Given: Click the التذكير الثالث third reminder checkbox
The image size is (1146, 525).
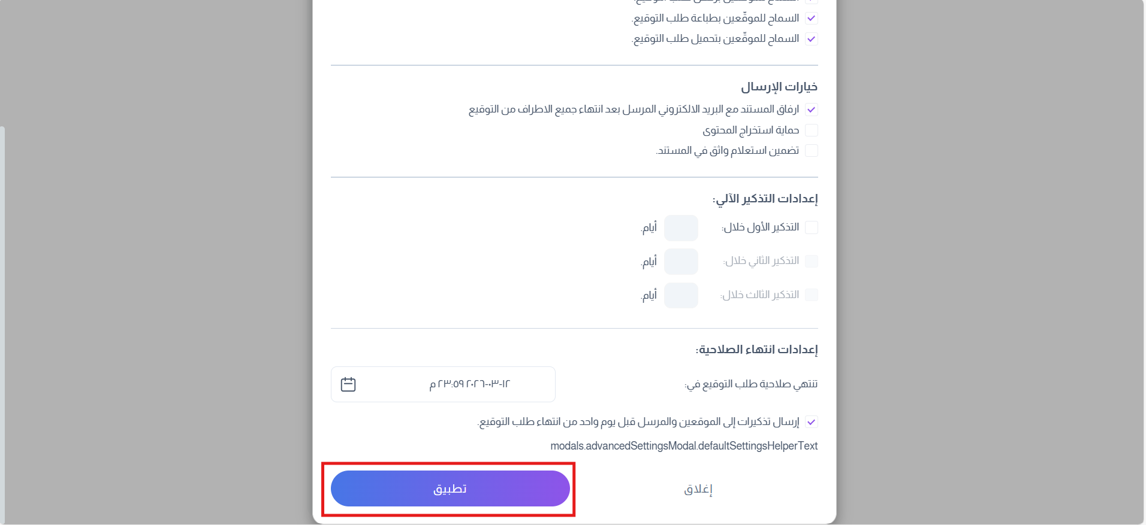Looking at the screenshot, I should point(812,295).
